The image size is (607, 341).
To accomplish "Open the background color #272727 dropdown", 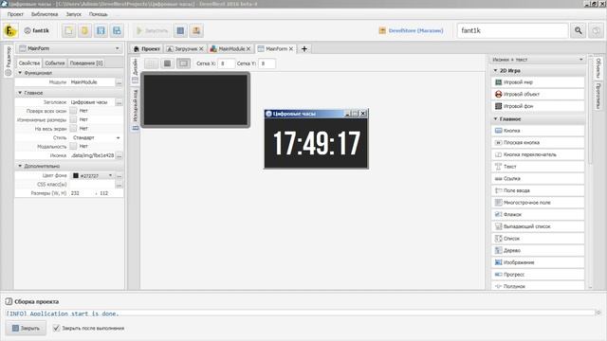I will 93,176.
